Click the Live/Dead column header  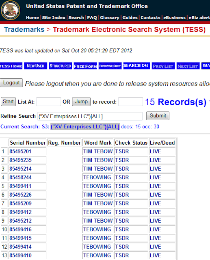(x=162, y=143)
